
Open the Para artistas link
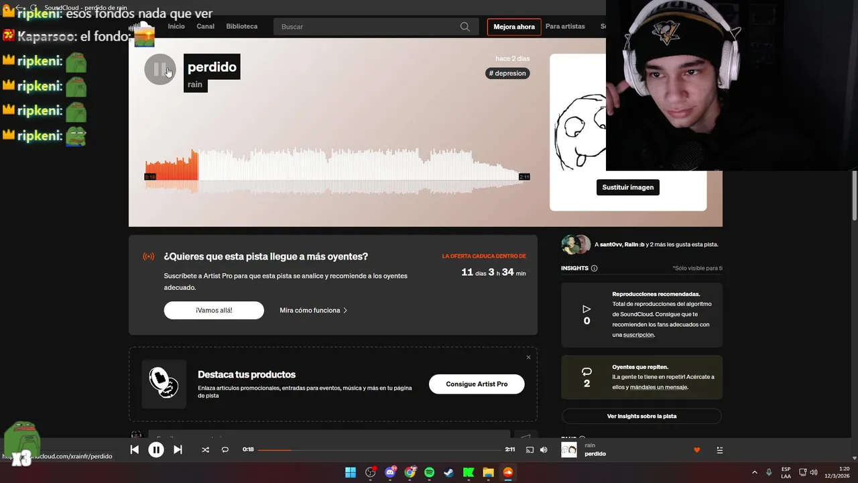click(565, 26)
